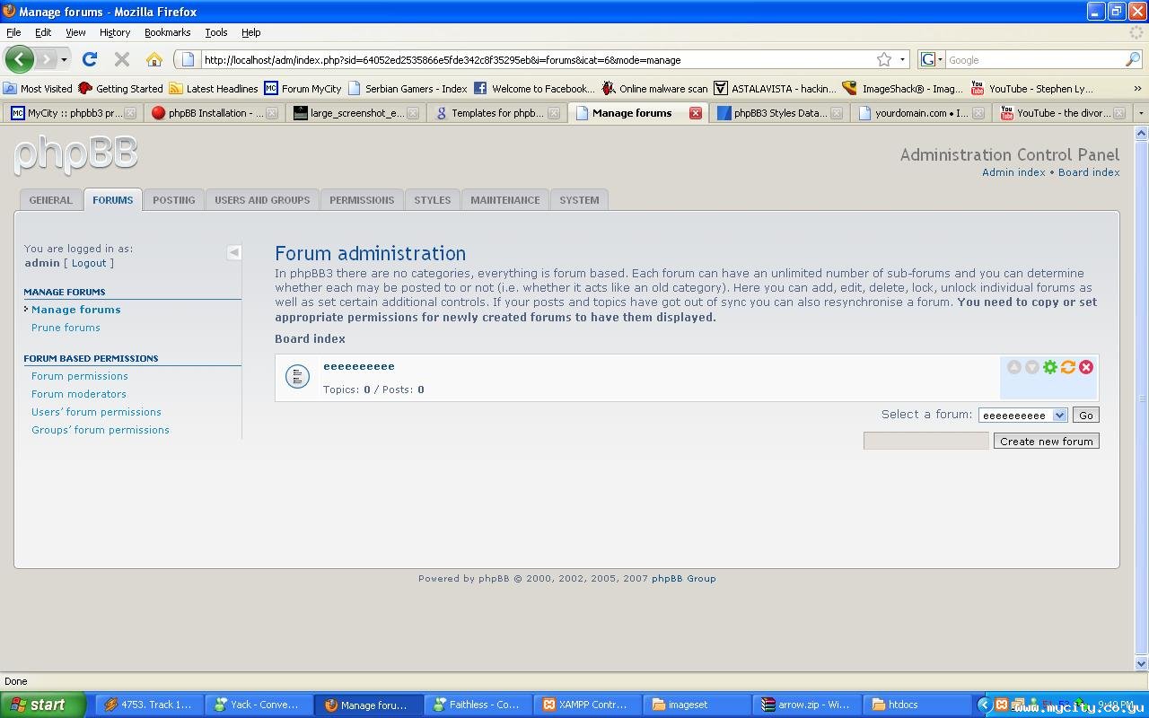
Task: Open the ImageShack bookmark
Action: [903, 88]
